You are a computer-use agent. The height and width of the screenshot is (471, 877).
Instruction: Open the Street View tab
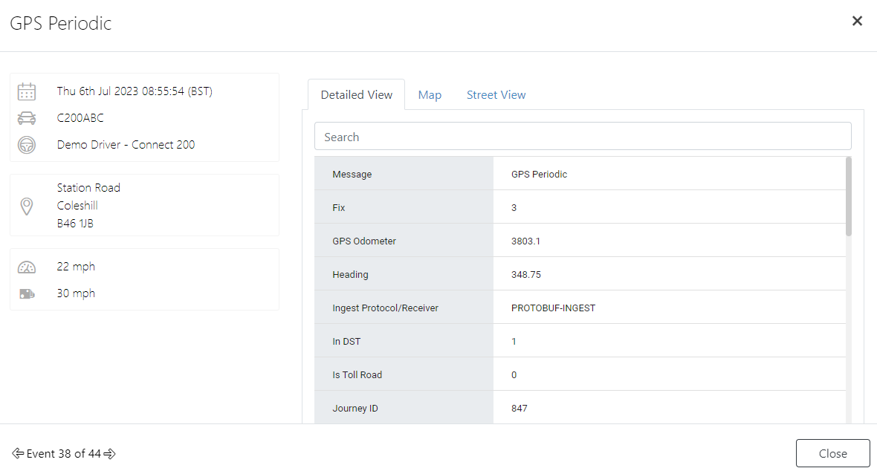[x=496, y=94]
